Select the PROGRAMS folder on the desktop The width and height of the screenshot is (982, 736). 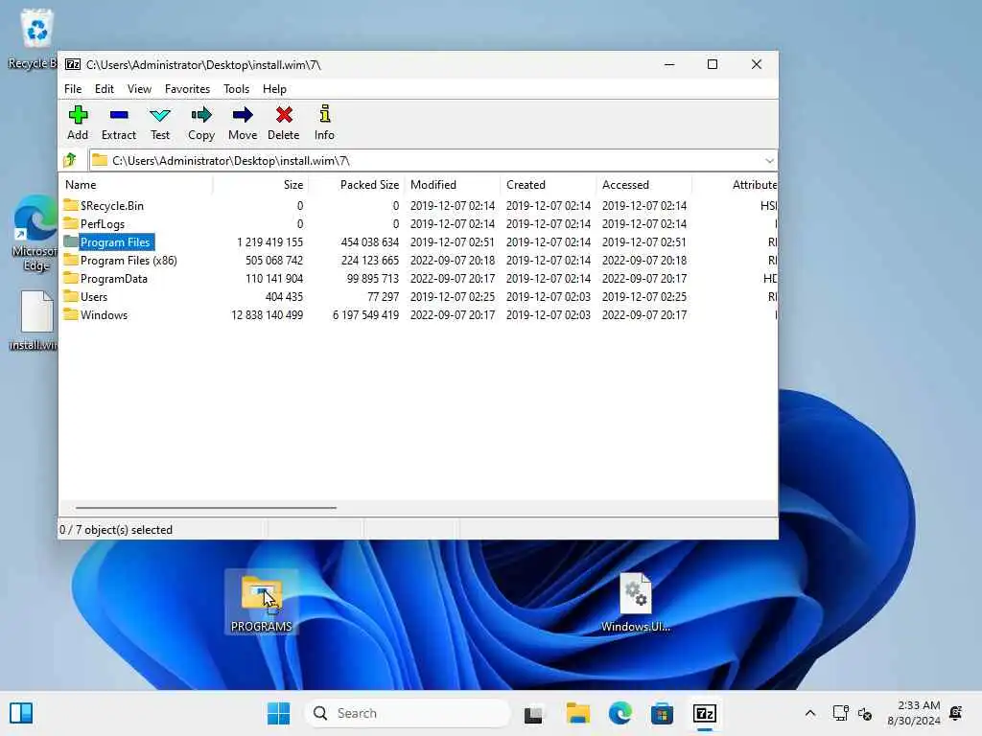(x=261, y=602)
